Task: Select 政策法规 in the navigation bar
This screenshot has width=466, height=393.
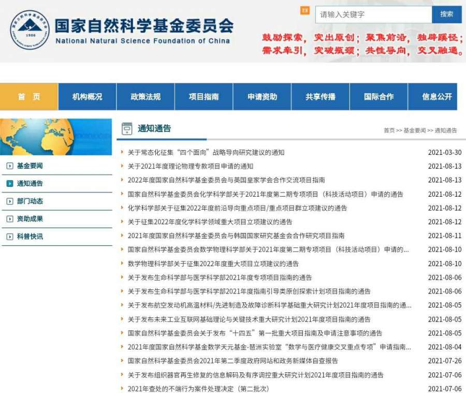Action: (x=145, y=97)
